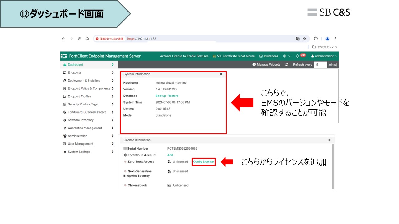The height and width of the screenshot is (224, 399).
Task: Click the FortiGuard Outbreak Detection shield icon
Action: coord(65,112)
